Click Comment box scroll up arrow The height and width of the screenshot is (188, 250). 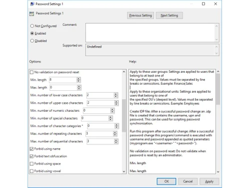[x=216, y=26]
